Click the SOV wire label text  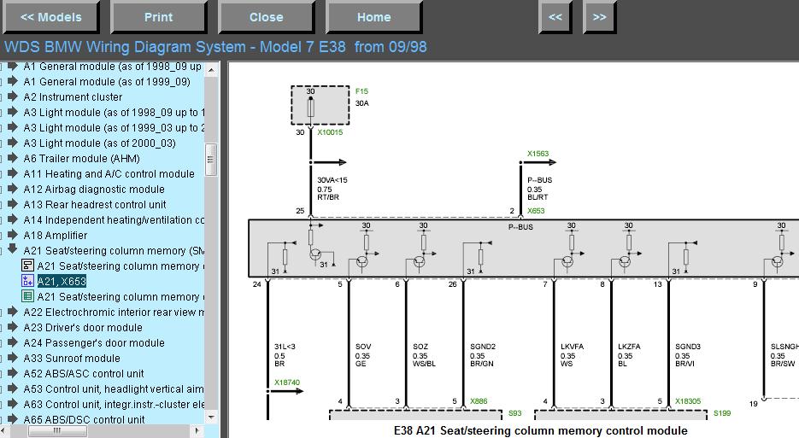click(363, 347)
